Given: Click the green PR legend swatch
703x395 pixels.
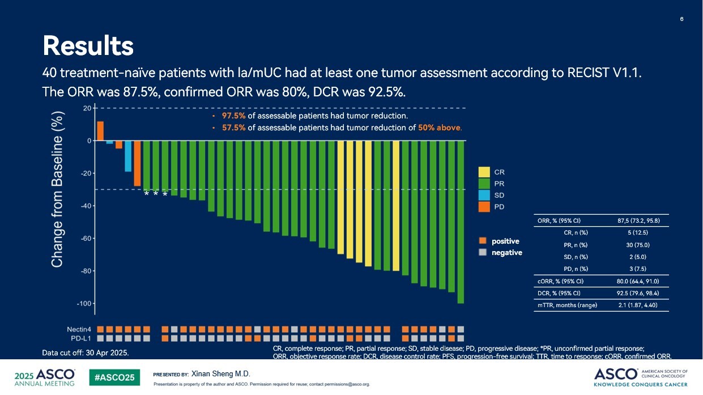Looking at the screenshot, I should point(484,184).
